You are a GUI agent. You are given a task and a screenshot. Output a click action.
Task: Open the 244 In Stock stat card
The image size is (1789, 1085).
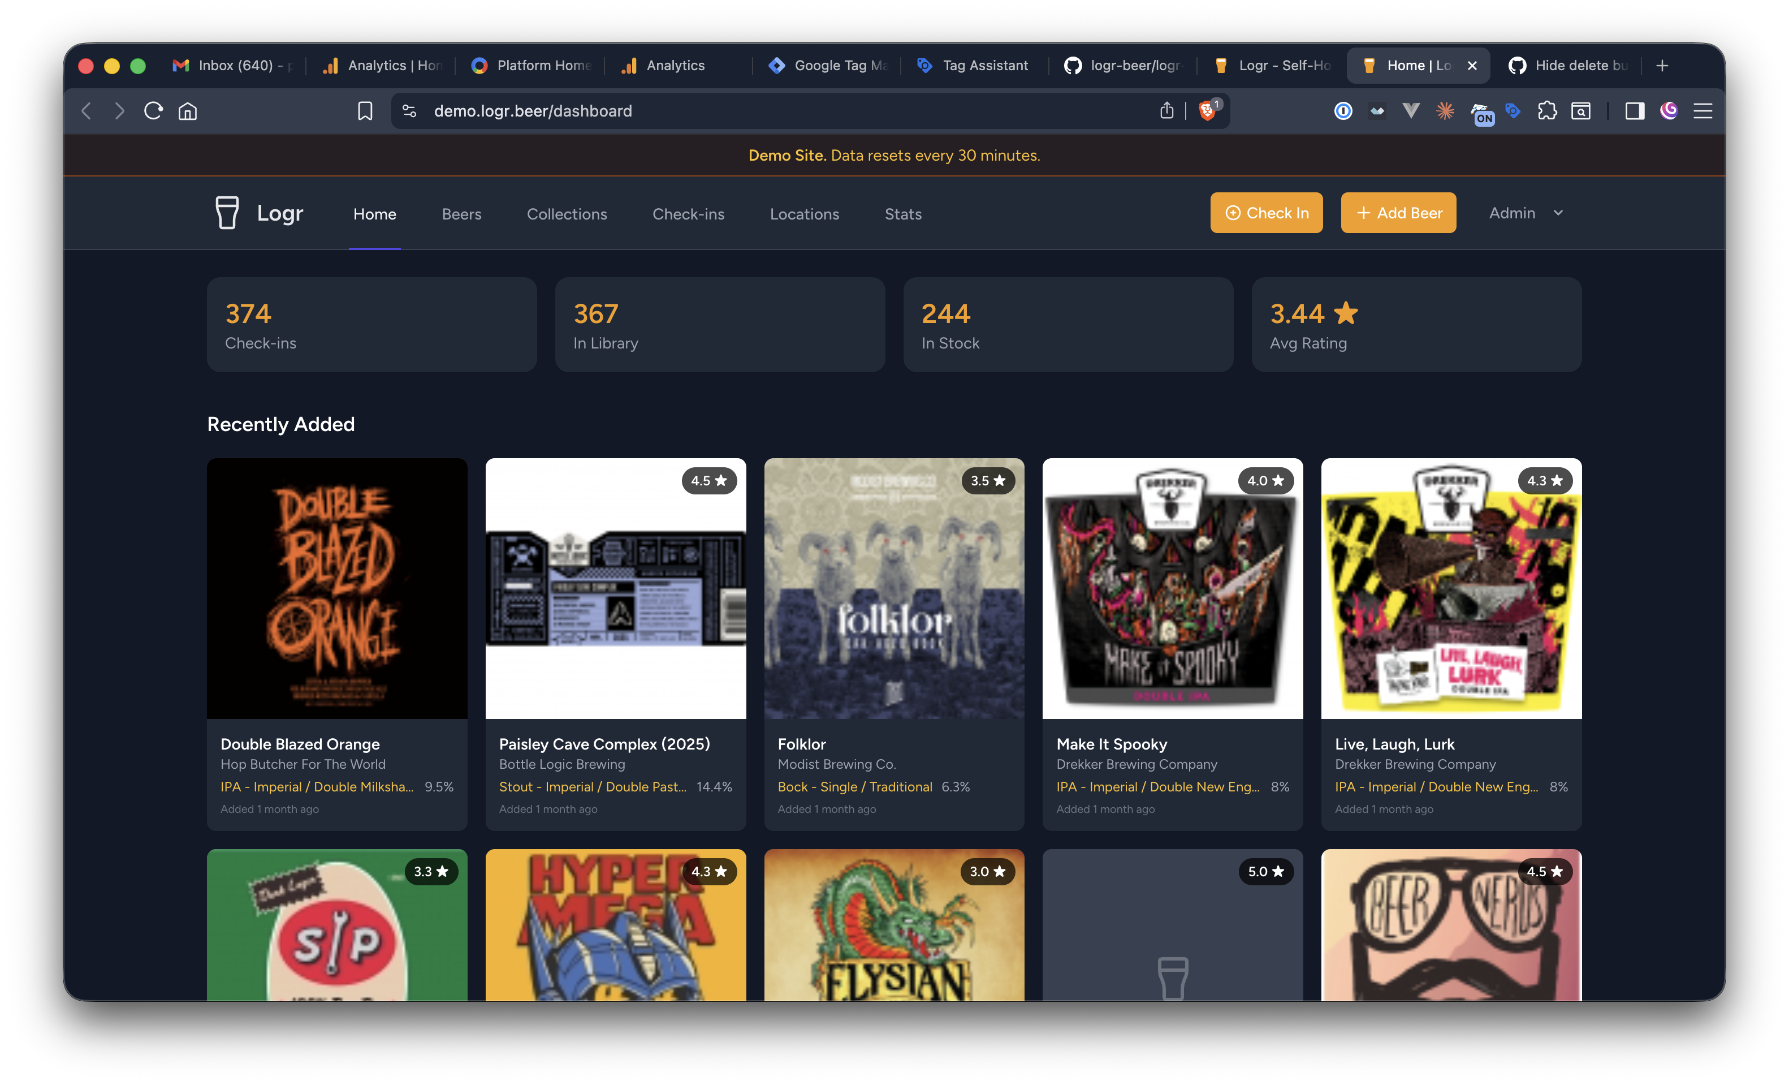coord(1068,325)
